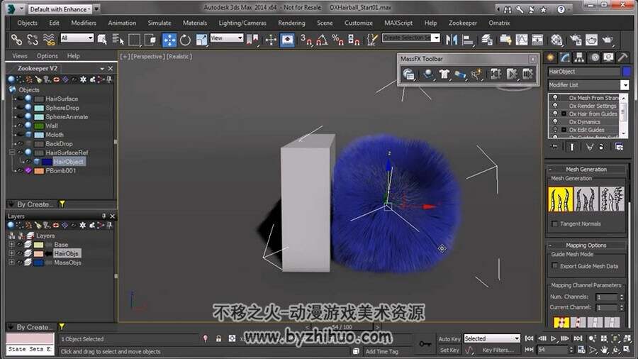Toggle the selection lock padlock icon

point(218,338)
